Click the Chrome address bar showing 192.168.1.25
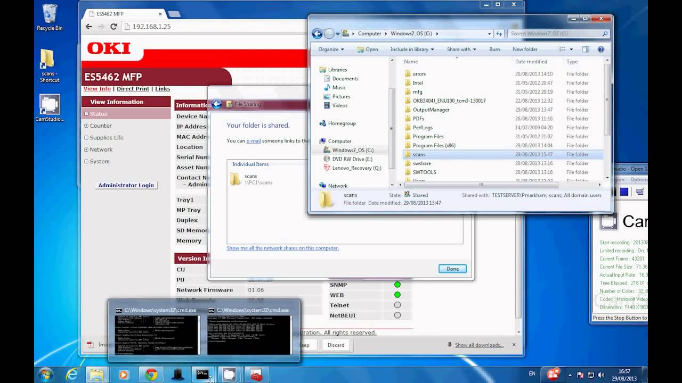This screenshot has height=383, width=682. tap(213, 27)
